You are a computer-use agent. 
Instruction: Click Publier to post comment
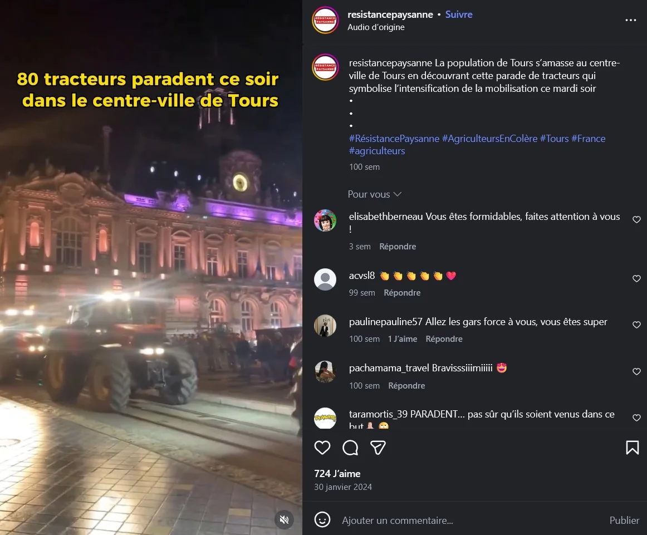624,521
